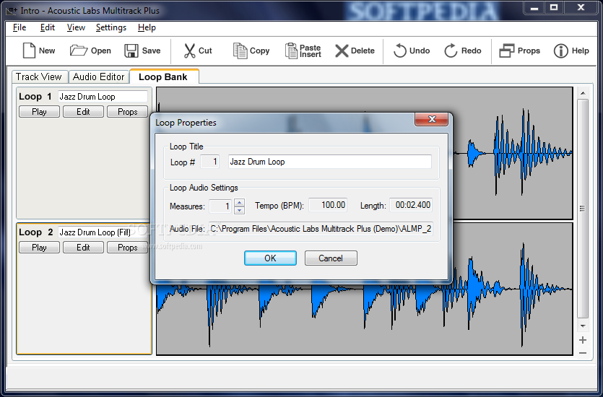Click the Loop # number field
Screen dimensions: 603x397
tap(210, 162)
